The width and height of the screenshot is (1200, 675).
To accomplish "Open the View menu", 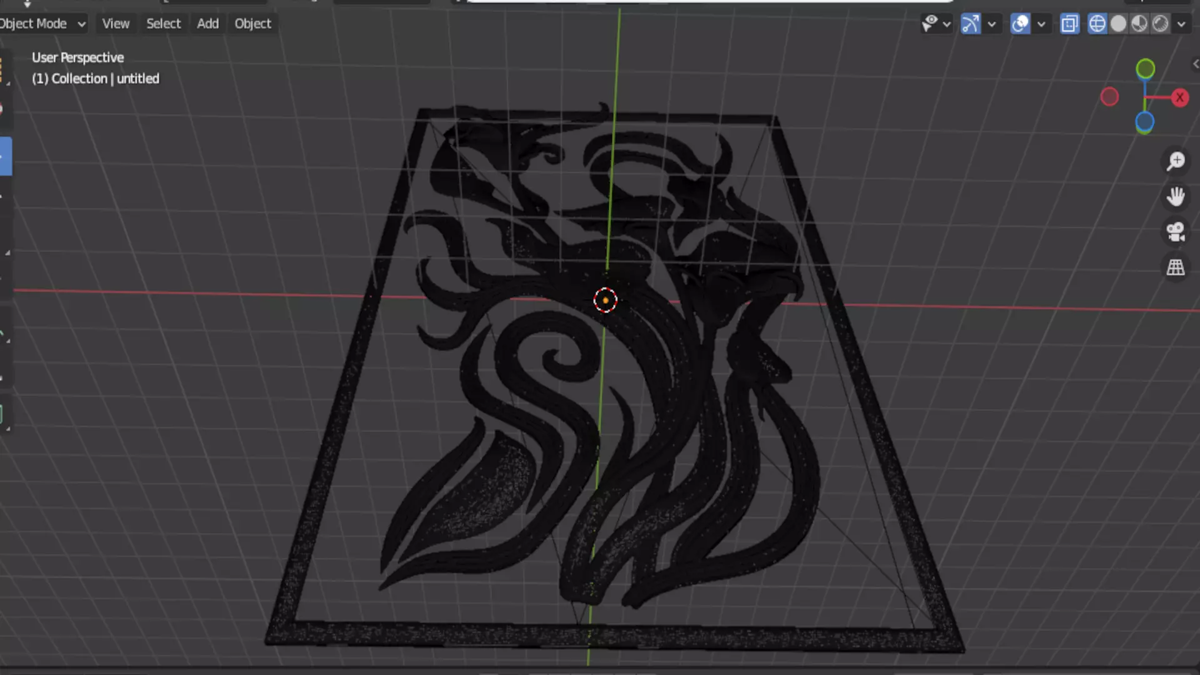I will pos(116,24).
